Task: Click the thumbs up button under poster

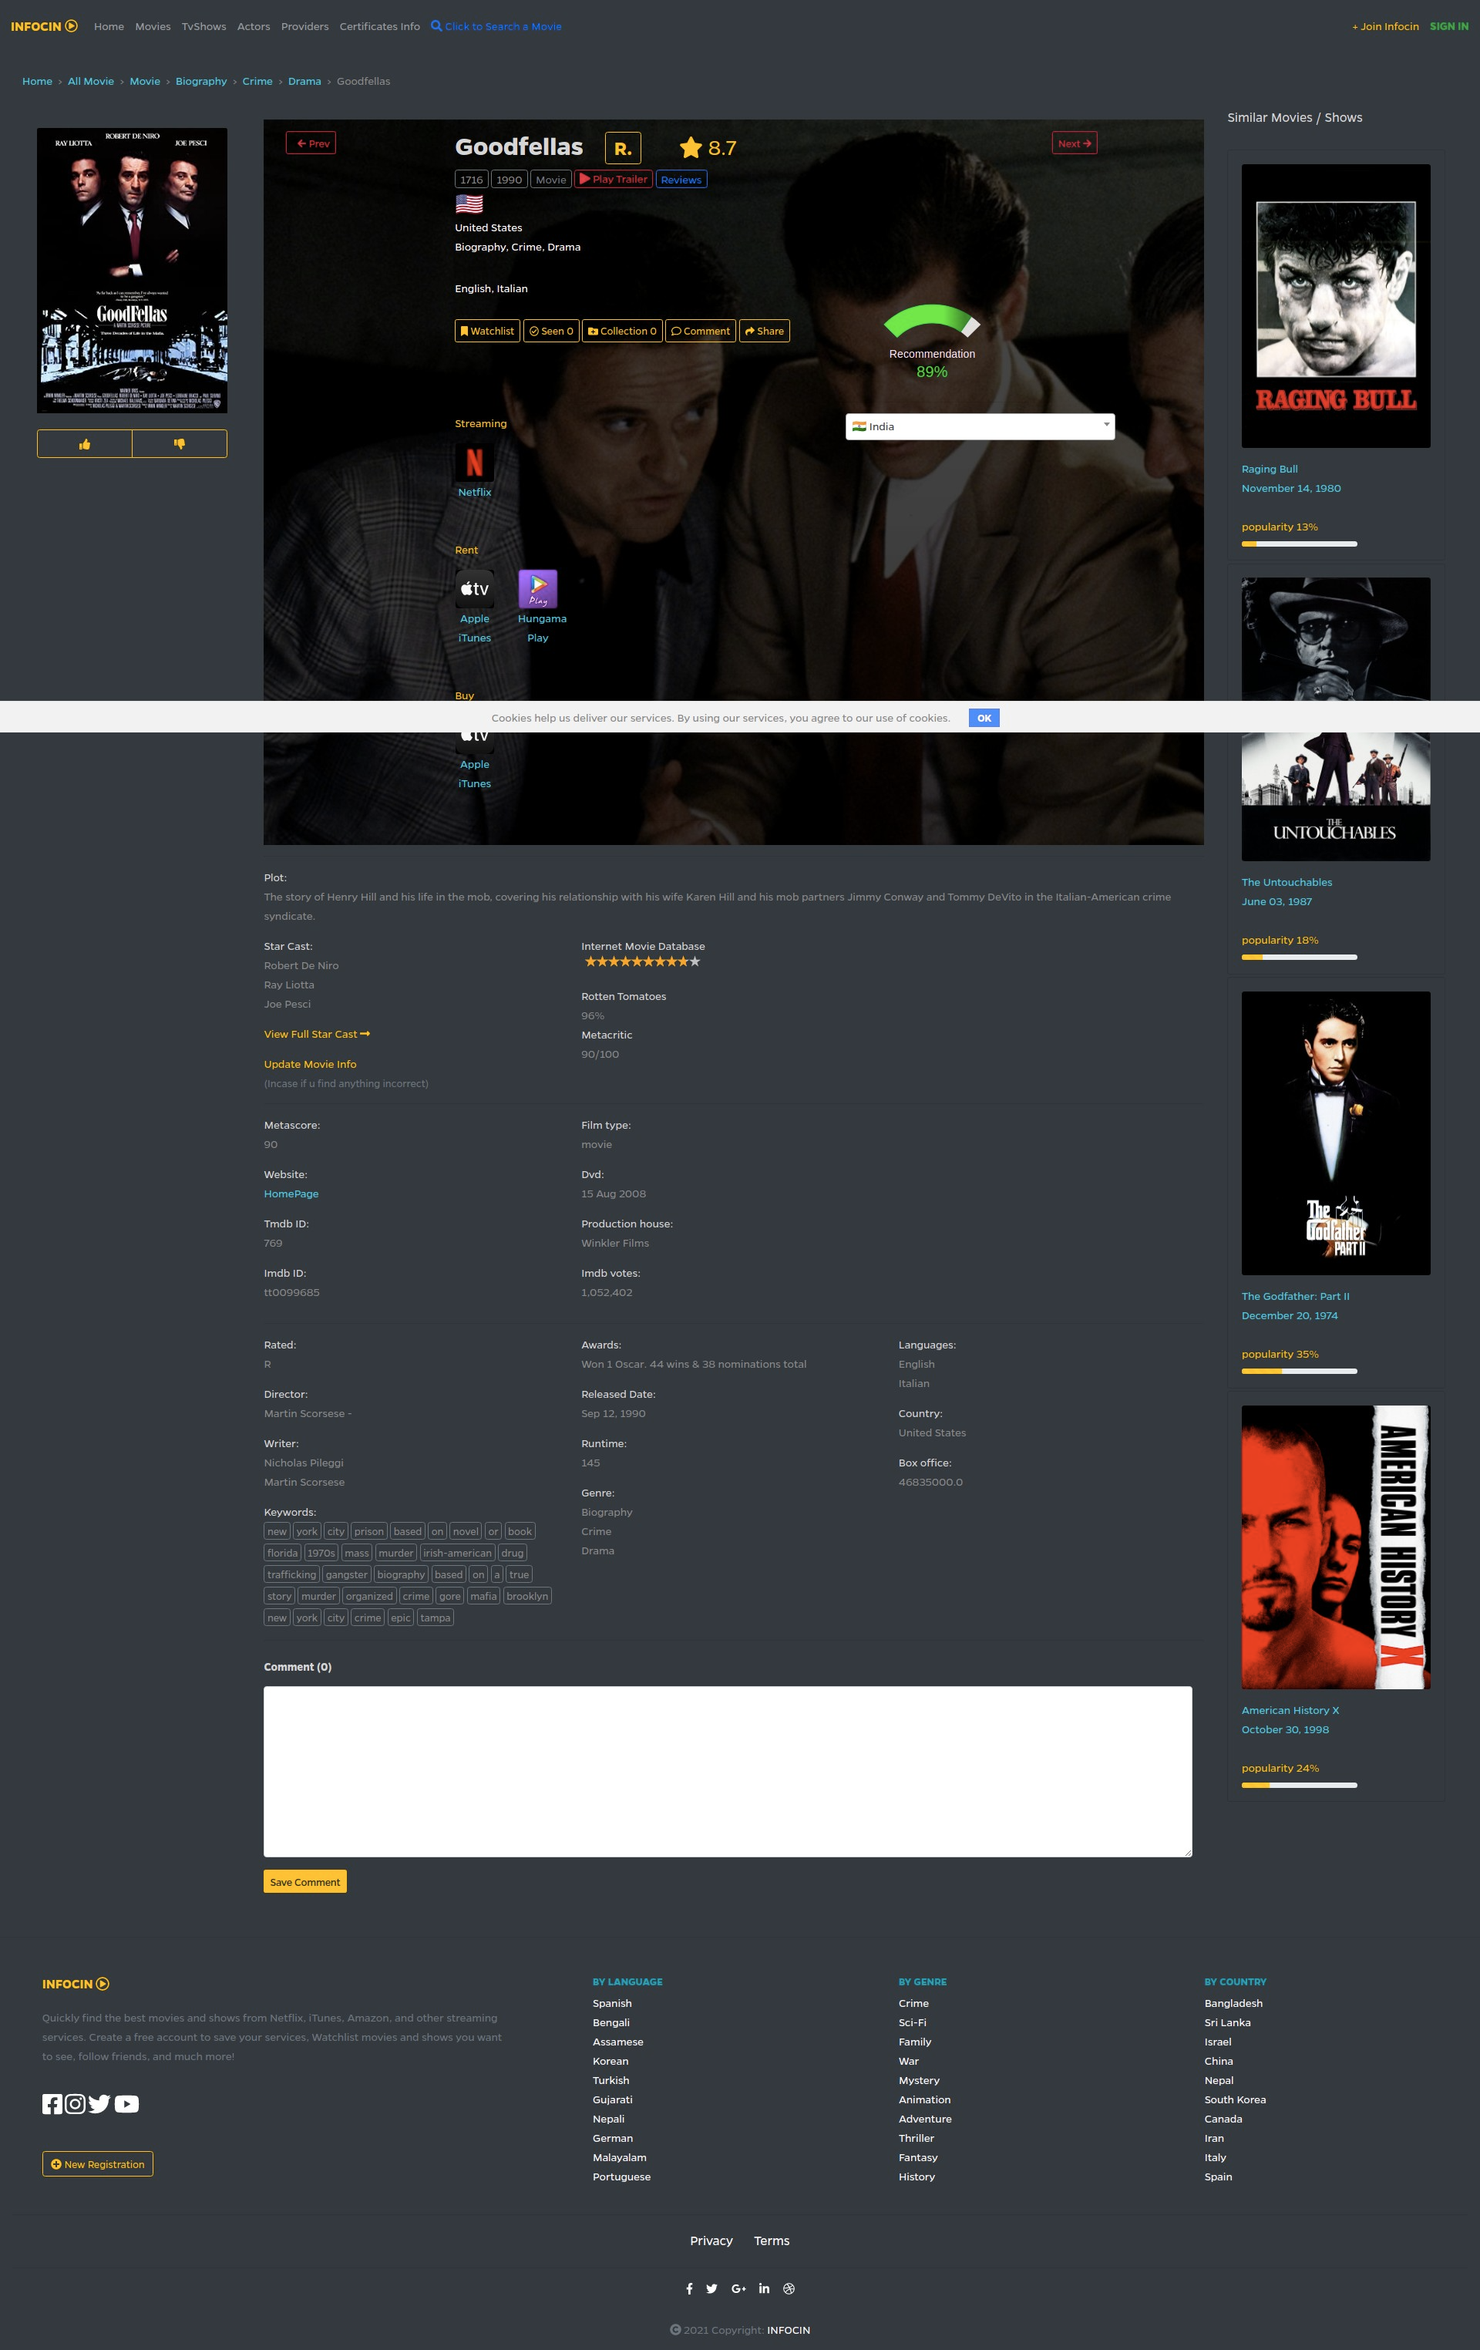Action: click(x=85, y=444)
